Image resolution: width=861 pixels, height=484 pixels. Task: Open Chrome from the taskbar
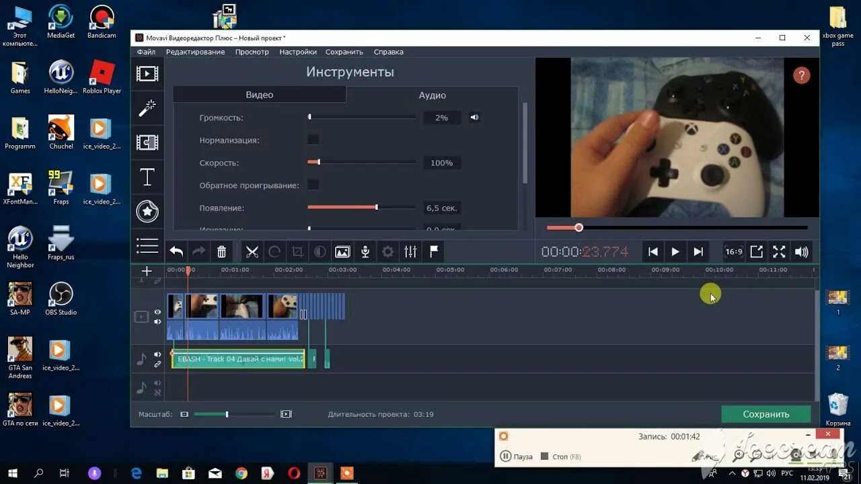pyautogui.click(x=241, y=473)
